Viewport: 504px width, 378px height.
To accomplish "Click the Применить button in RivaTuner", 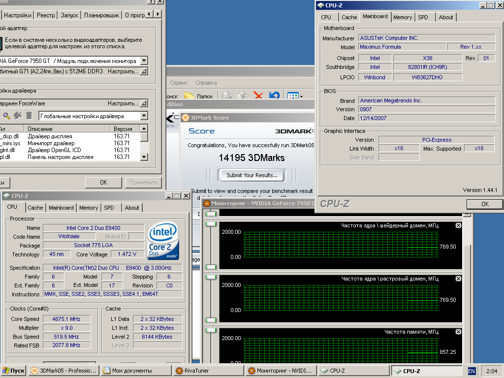I will [143, 183].
